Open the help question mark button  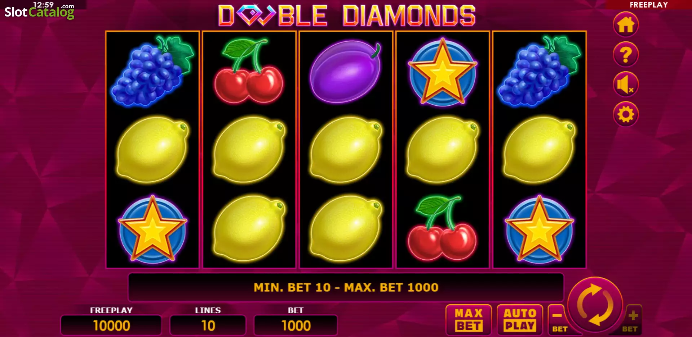626,54
